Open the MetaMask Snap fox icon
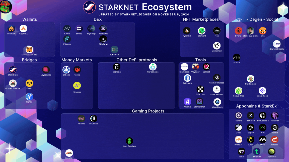Screen dimensions: 289x162 [x=29, y=49]
